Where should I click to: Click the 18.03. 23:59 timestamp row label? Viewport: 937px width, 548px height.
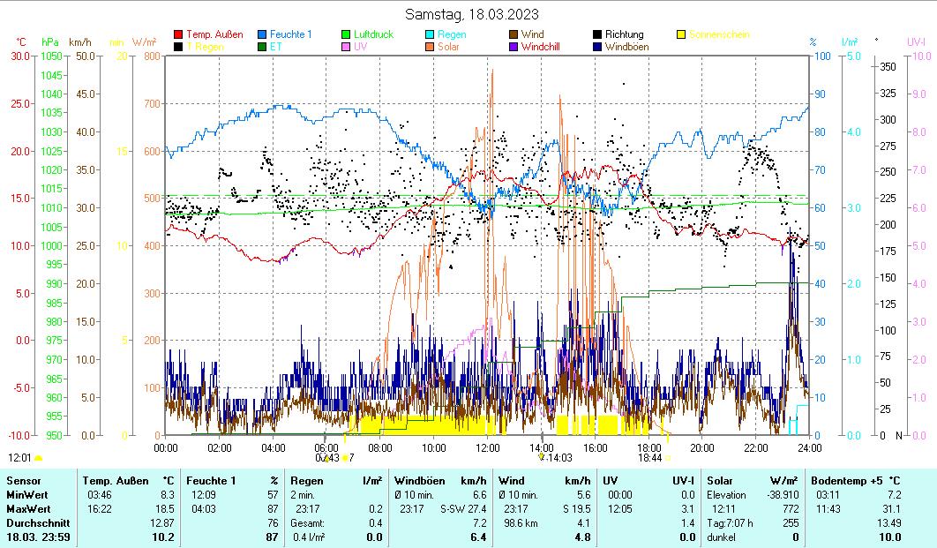pos(38,537)
